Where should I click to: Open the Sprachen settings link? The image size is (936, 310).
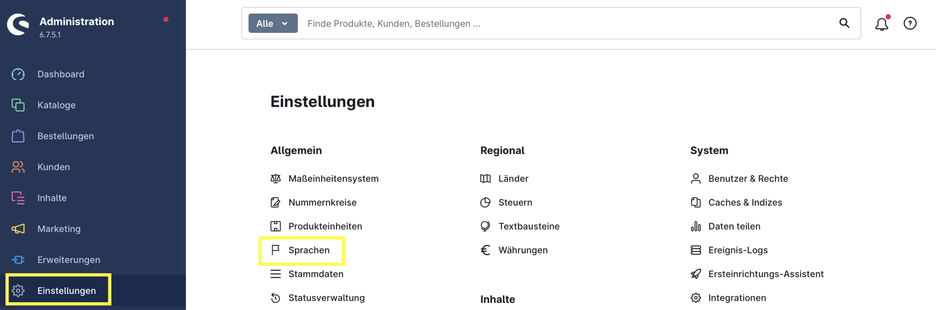[309, 250]
